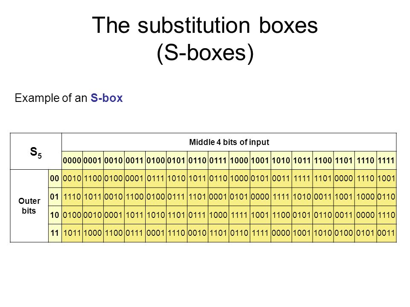410x307 pixels.
Task: Select column header 0000
Action: point(72,160)
